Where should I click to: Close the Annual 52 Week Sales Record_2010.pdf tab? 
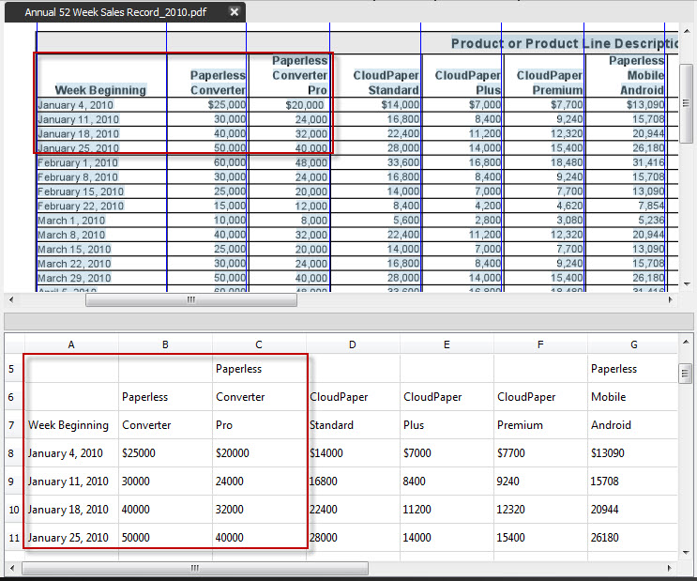pyautogui.click(x=235, y=12)
